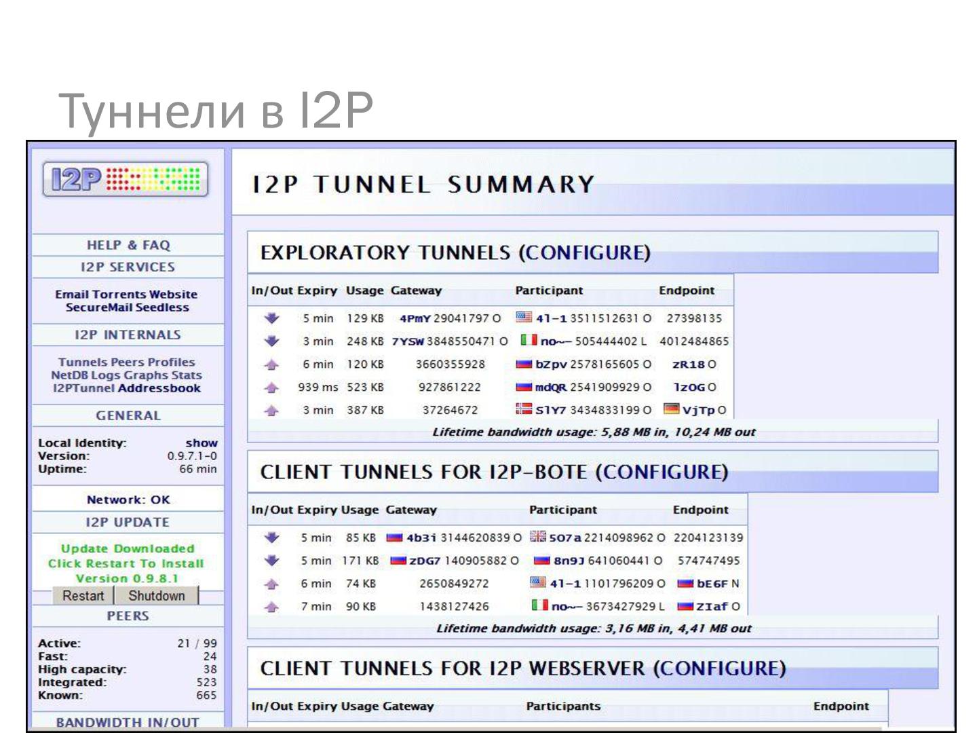Screen dimensions: 977x733
Task: Open the Website service link
Action: pos(173,294)
